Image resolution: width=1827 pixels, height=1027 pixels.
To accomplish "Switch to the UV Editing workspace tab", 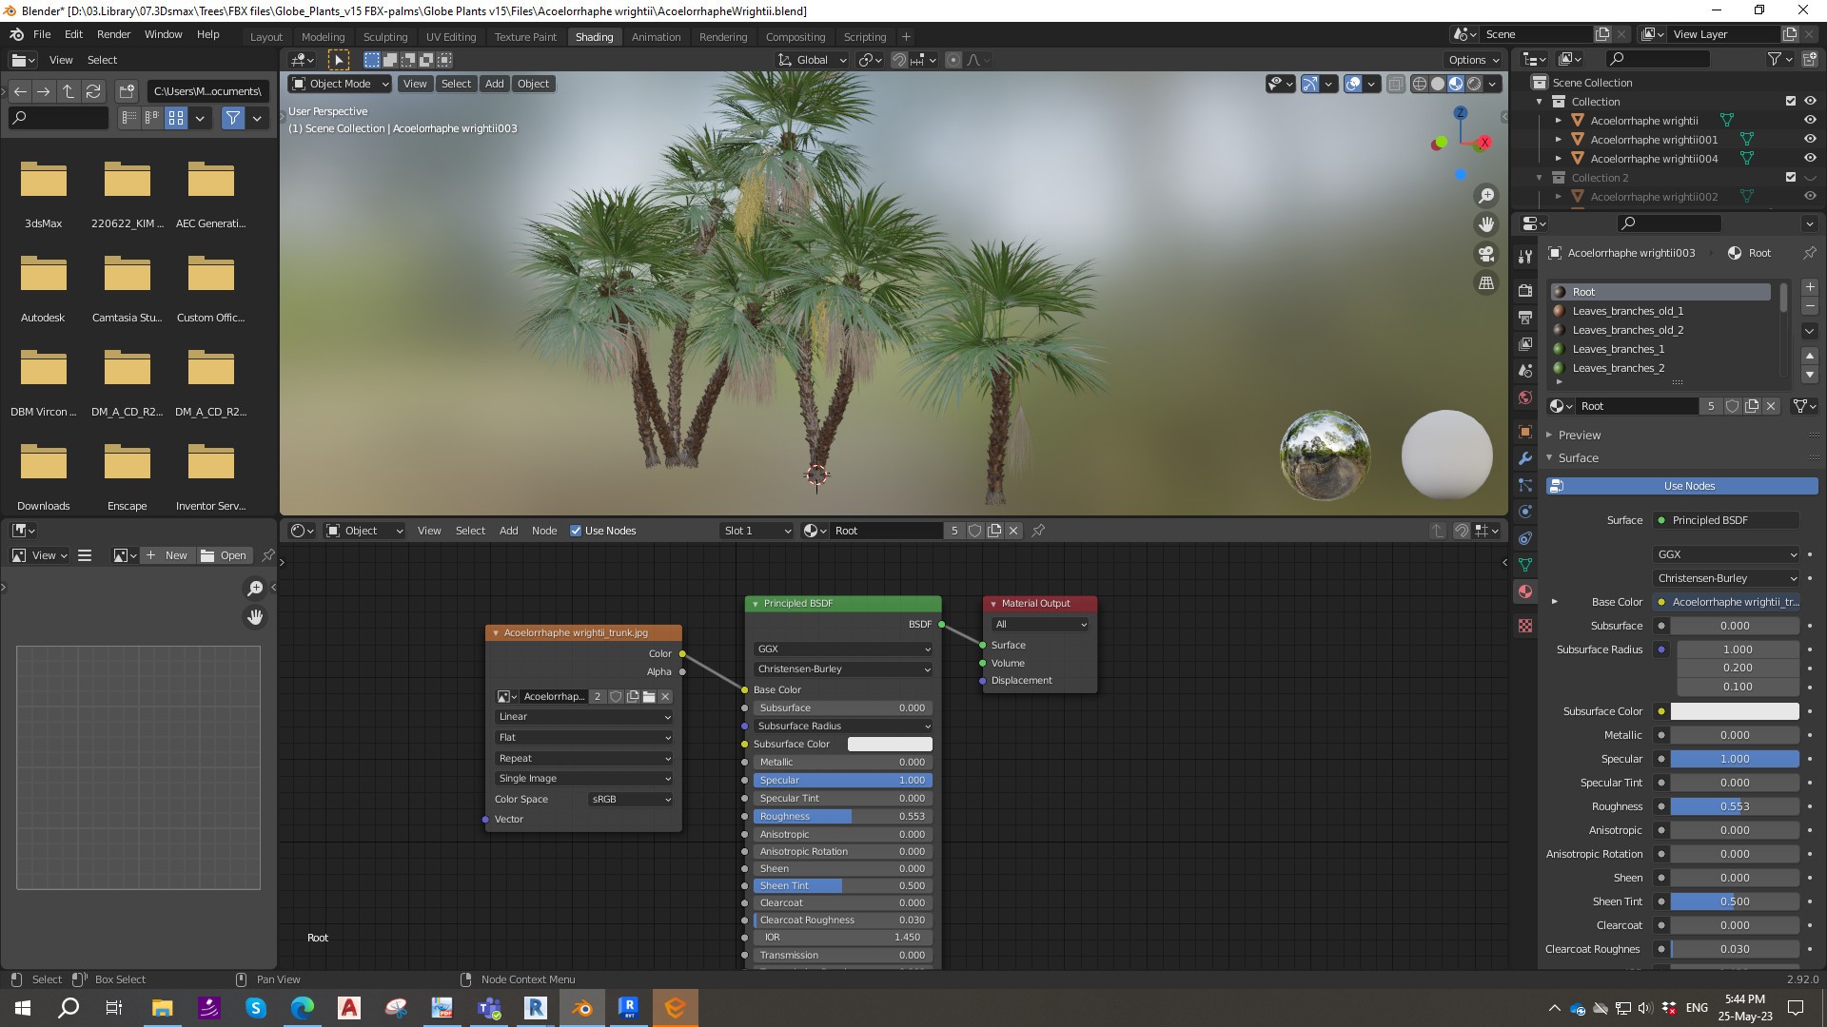I will [x=450, y=37].
